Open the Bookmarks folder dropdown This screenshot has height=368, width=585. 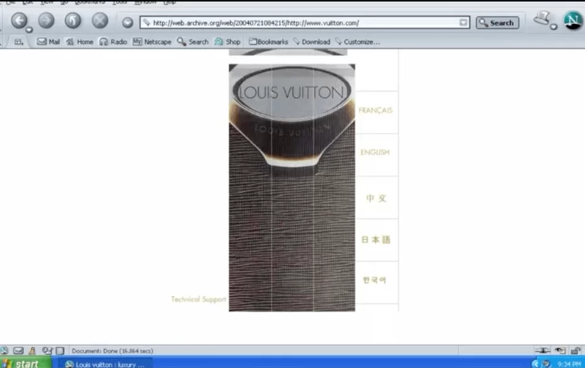pos(268,42)
